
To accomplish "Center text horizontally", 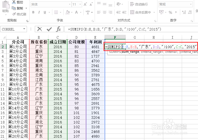I will (105, 12).
